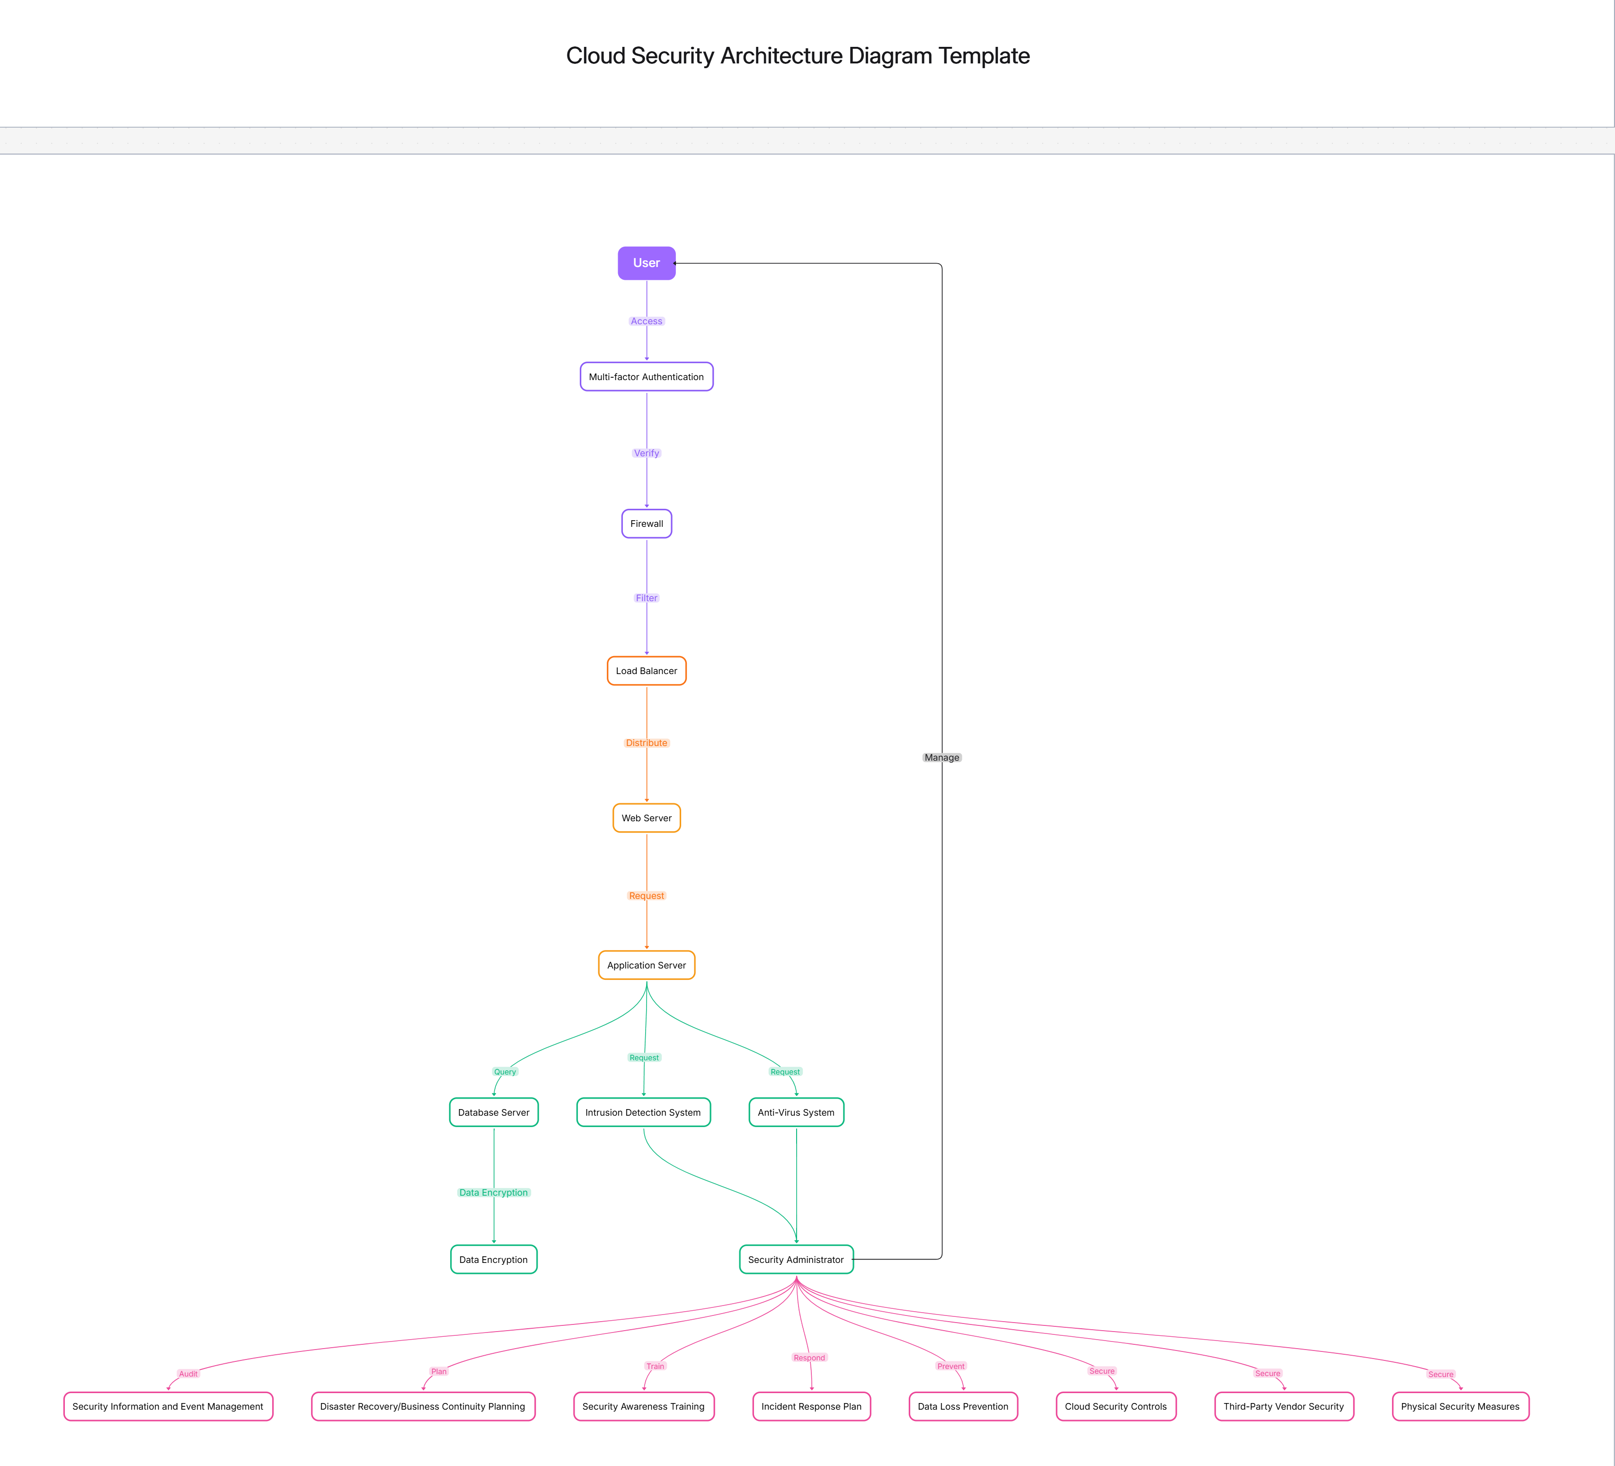Select the User node
Viewport: 1615px width, 1466px height.
[646, 263]
